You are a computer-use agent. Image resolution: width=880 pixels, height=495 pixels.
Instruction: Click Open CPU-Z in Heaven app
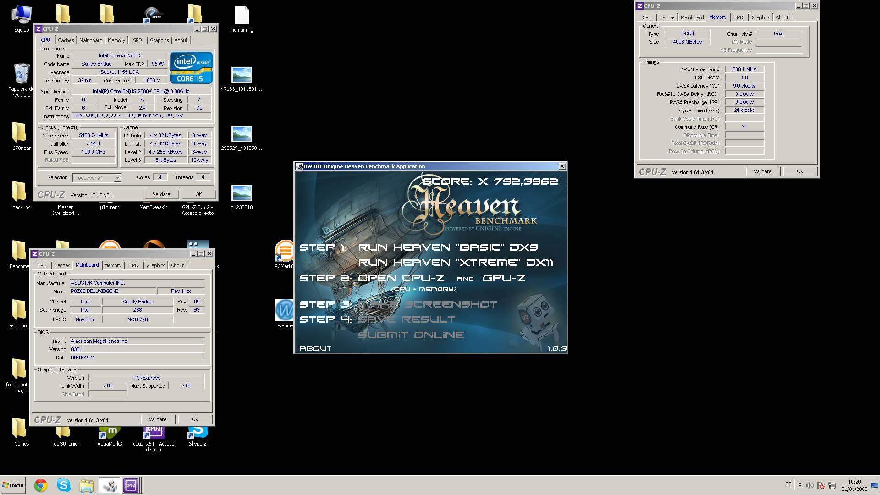point(401,278)
